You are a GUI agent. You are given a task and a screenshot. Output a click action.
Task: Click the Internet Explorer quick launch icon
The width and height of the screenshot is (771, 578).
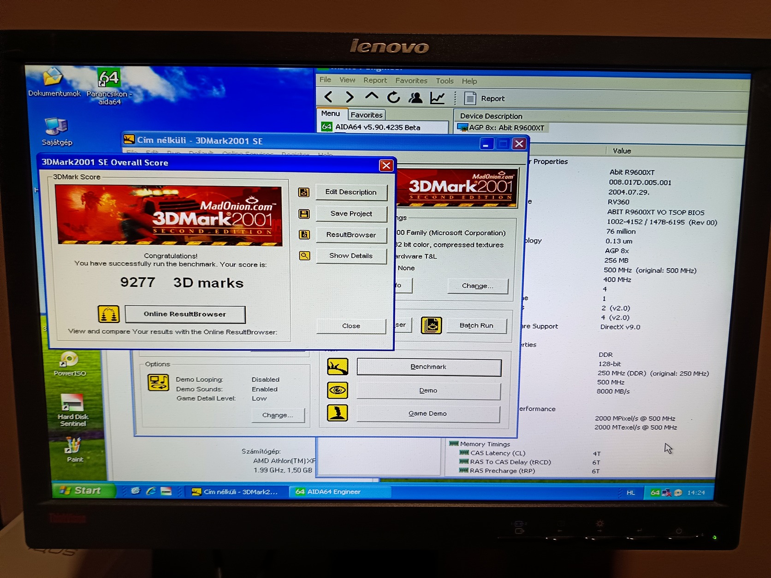(x=151, y=491)
